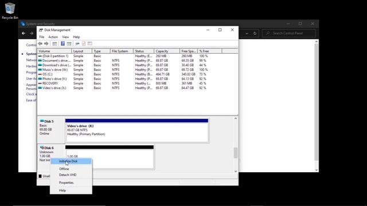Open the Recycle Bin desktop icon

[10, 11]
